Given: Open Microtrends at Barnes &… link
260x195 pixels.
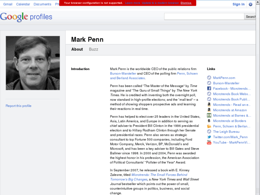Looking at the screenshot, I should coord(232,116).
